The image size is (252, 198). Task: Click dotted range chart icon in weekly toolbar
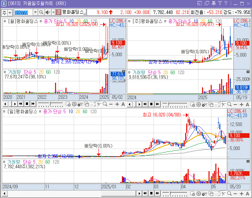click(x=217, y=105)
